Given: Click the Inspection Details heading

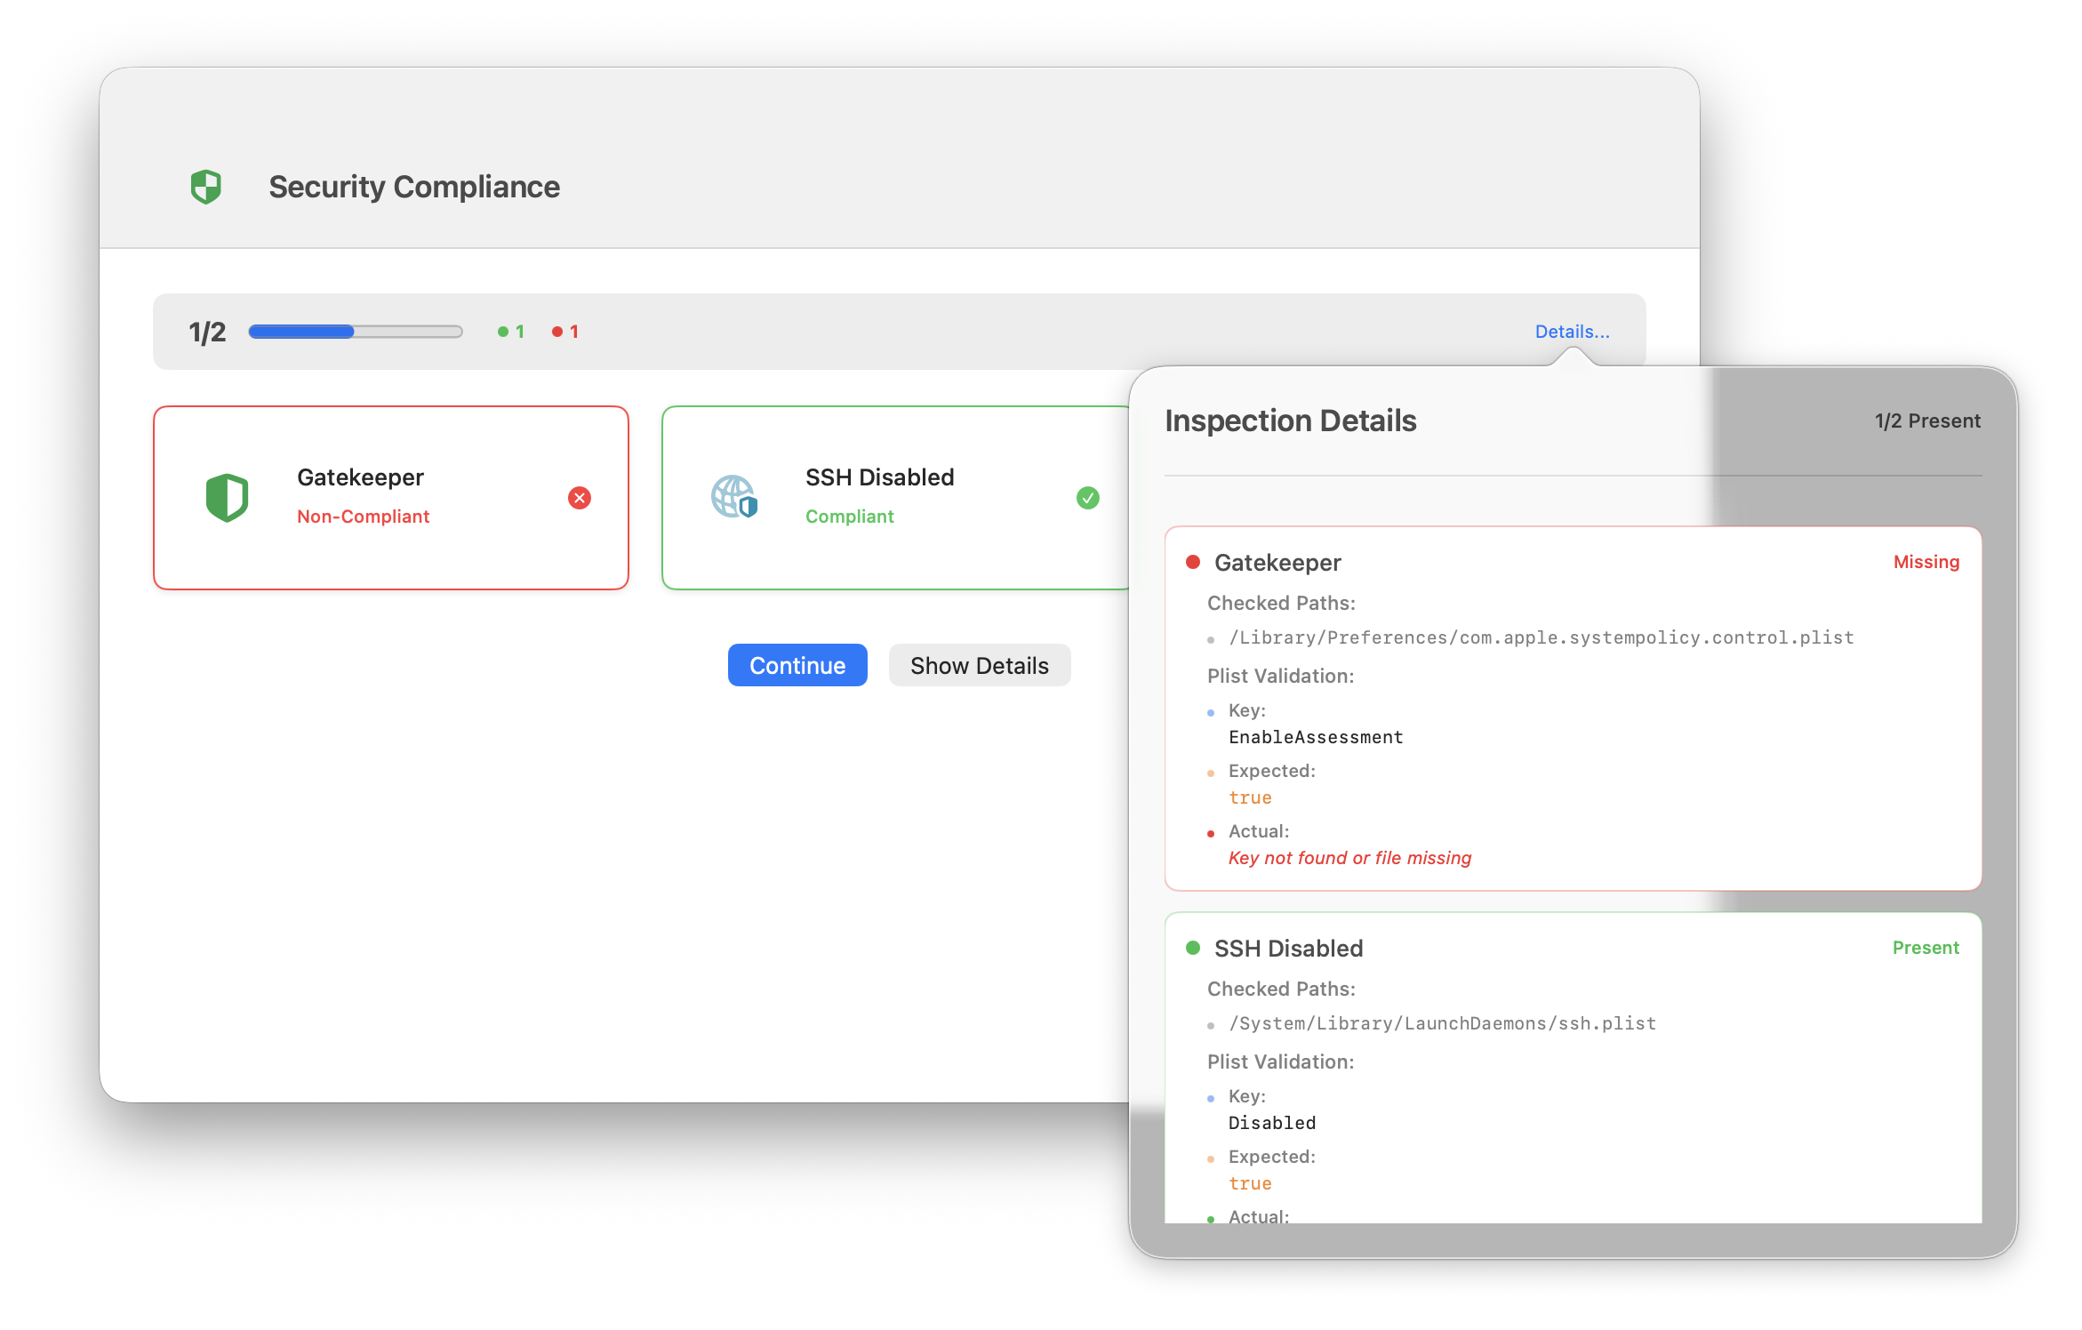Looking at the screenshot, I should 1290,421.
